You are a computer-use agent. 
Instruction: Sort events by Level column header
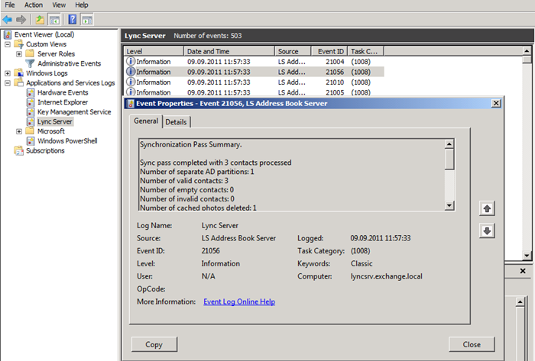[x=154, y=51]
